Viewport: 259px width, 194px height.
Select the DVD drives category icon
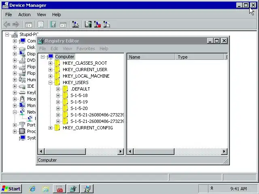[22, 60]
